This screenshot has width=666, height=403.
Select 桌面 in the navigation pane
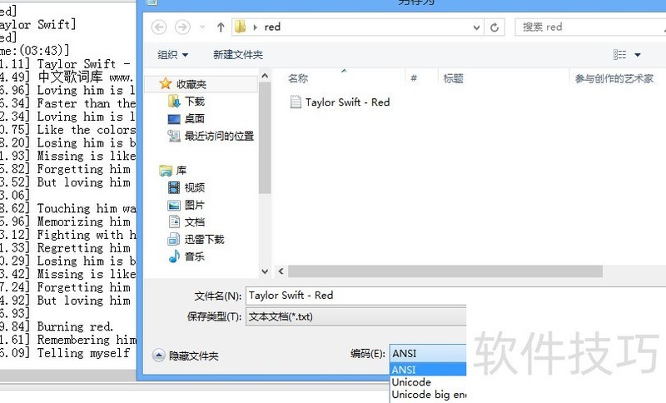click(x=194, y=118)
